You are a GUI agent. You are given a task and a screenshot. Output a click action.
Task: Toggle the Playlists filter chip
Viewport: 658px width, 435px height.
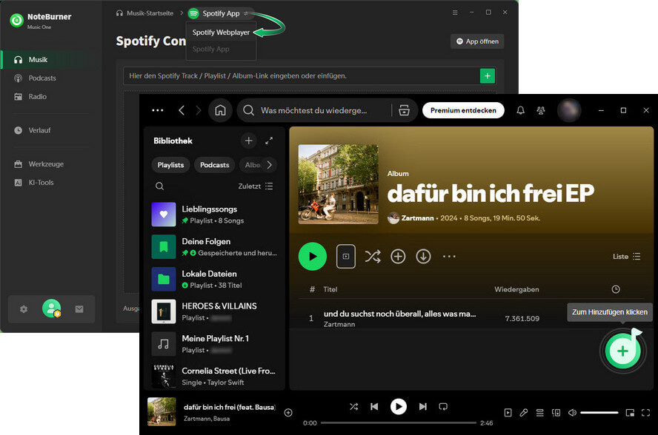click(x=170, y=165)
